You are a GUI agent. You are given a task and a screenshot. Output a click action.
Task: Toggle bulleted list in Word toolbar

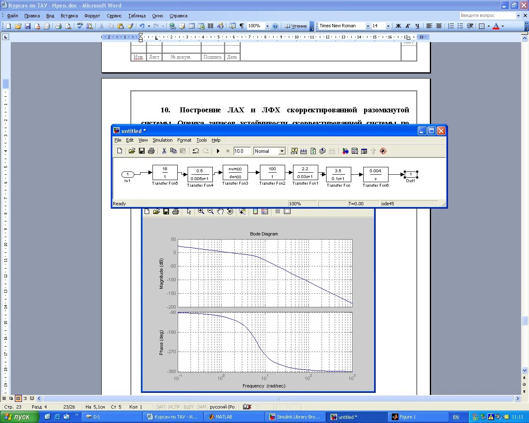coord(460,26)
